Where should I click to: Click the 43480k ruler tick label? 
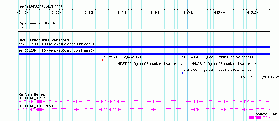tap(155, 13)
